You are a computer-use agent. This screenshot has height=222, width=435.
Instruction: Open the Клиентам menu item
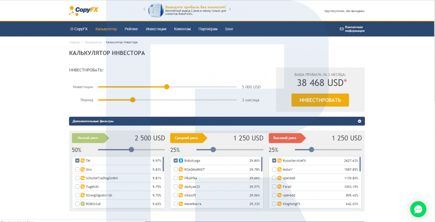182,29
